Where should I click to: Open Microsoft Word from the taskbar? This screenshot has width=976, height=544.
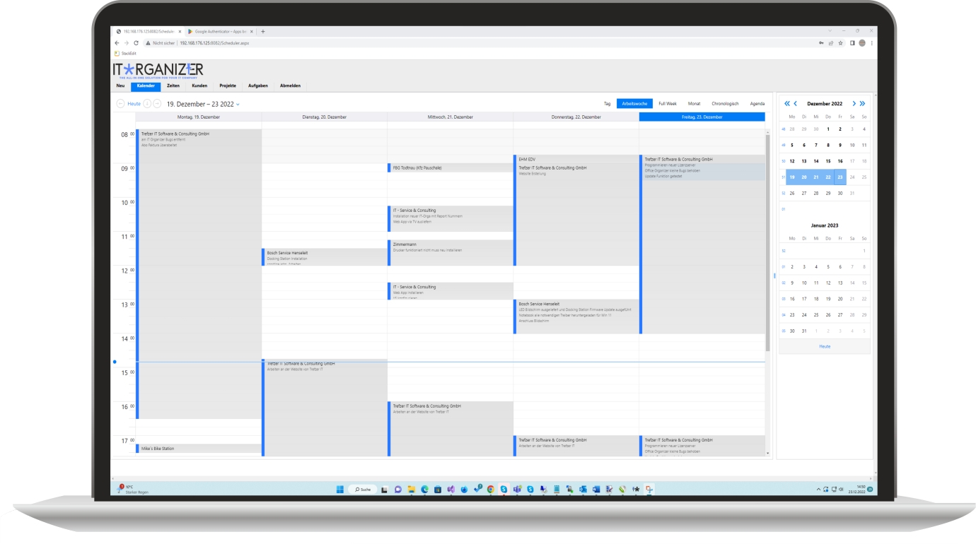596,489
